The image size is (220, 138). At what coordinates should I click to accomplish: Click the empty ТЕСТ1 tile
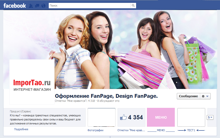pos(191,117)
